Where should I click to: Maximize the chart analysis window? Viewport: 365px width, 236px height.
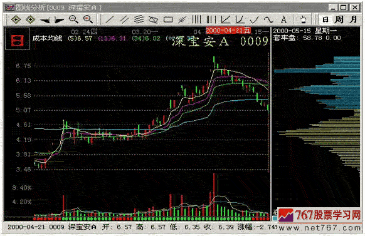[x=344, y=8]
